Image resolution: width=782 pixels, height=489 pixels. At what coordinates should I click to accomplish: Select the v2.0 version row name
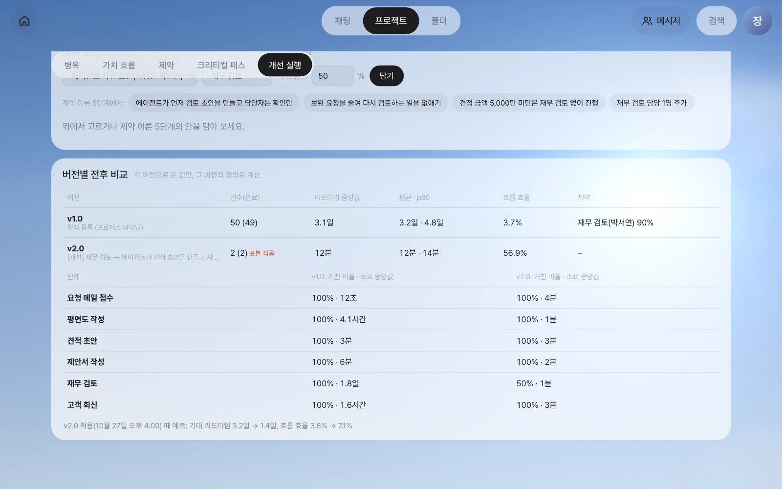click(x=76, y=248)
